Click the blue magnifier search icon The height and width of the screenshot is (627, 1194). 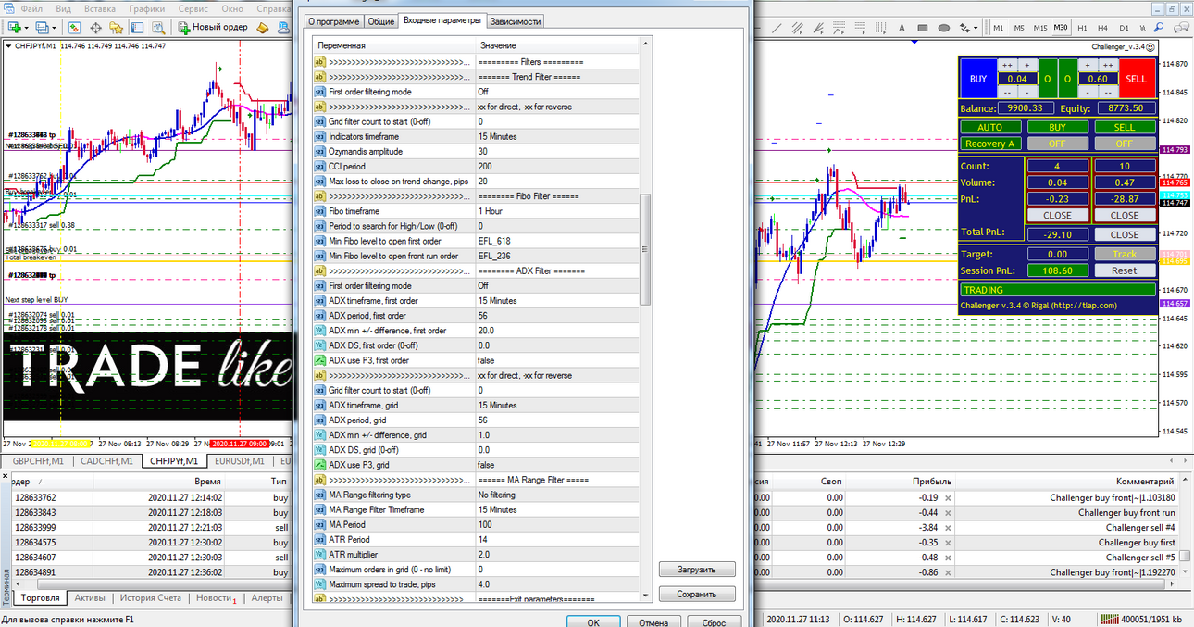[1158, 28]
